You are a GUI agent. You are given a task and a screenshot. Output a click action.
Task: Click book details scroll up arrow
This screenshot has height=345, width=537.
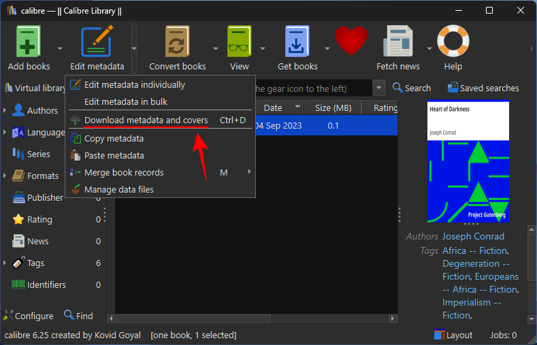(x=532, y=229)
